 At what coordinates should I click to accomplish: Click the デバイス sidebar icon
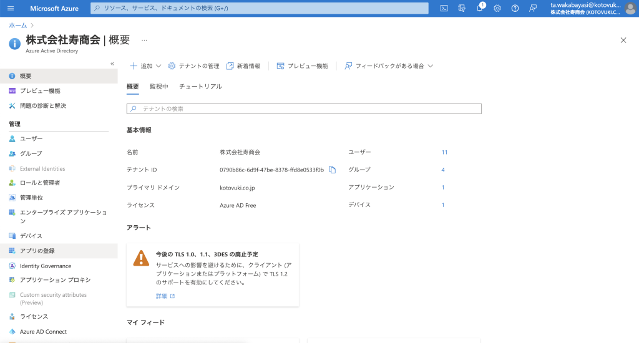12,236
